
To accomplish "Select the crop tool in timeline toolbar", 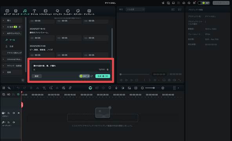I will (x=51, y=88).
